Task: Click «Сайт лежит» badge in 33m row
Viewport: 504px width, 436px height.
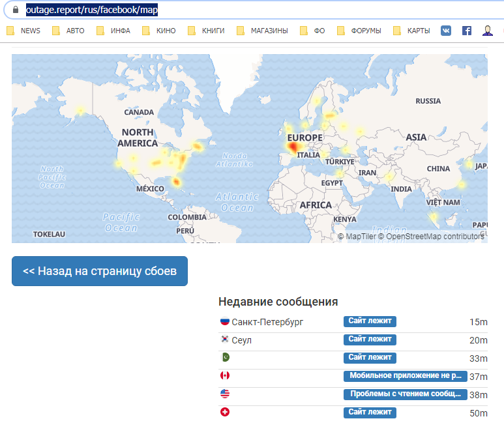Action: click(x=370, y=358)
